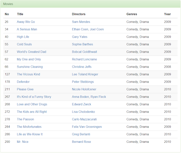Click number 178 in the No column

pos(7,82)
